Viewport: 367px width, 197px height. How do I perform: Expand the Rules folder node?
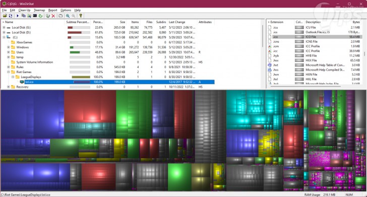click(9, 67)
